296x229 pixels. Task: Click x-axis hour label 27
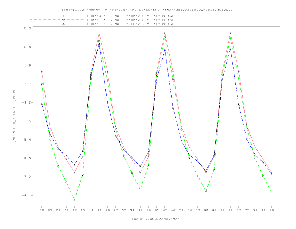tap(115, 210)
